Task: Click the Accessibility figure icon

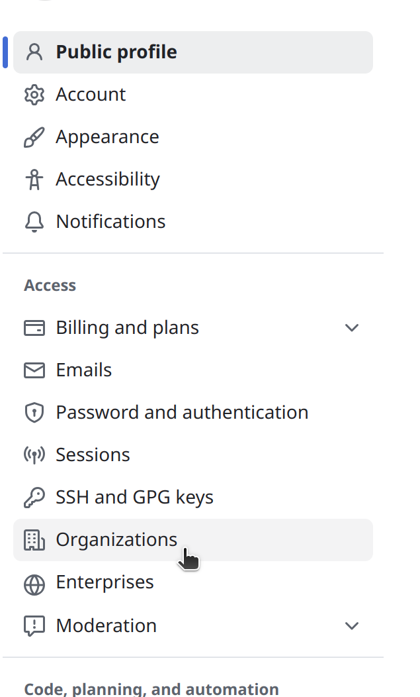Action: 34,180
